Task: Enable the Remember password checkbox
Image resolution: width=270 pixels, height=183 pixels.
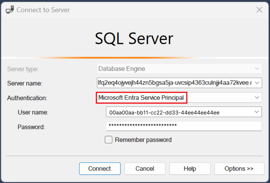Action: (x=108, y=140)
